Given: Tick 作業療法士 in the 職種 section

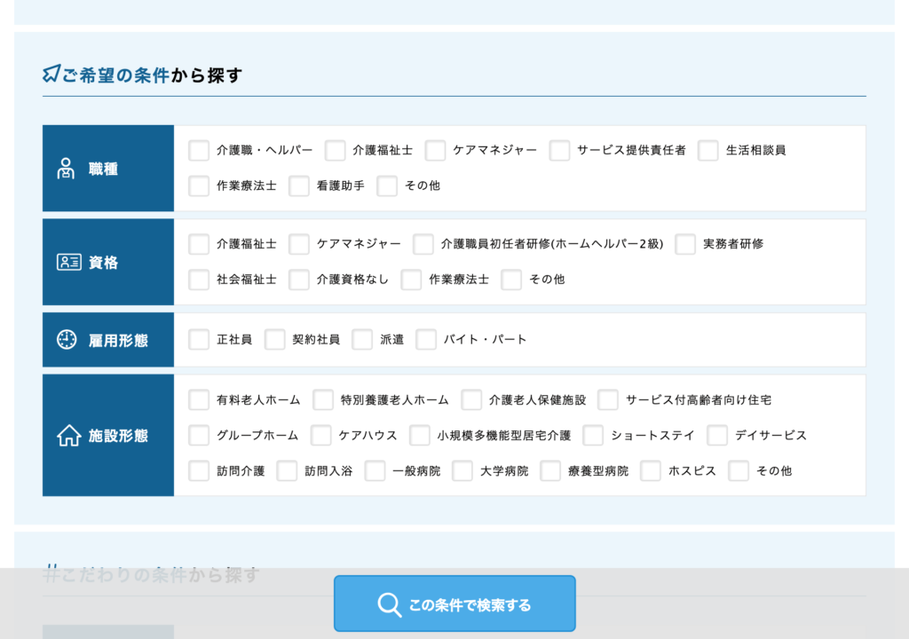Looking at the screenshot, I should tap(199, 186).
